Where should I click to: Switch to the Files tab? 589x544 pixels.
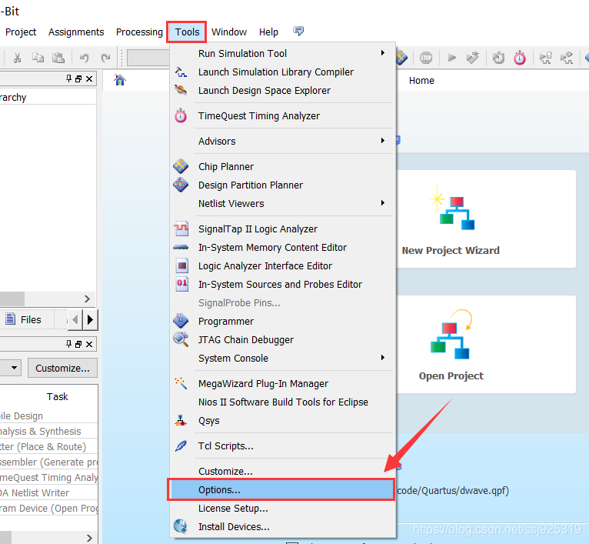[24, 319]
